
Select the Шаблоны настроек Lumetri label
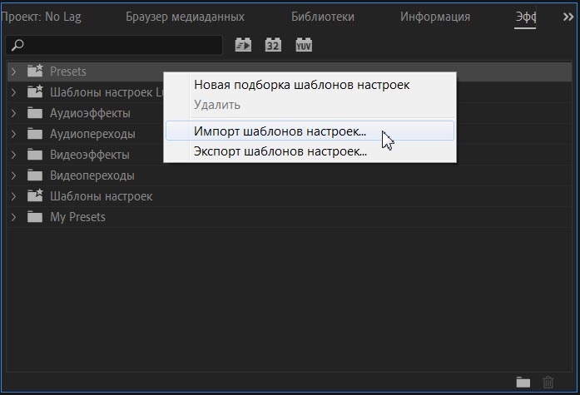point(107,92)
